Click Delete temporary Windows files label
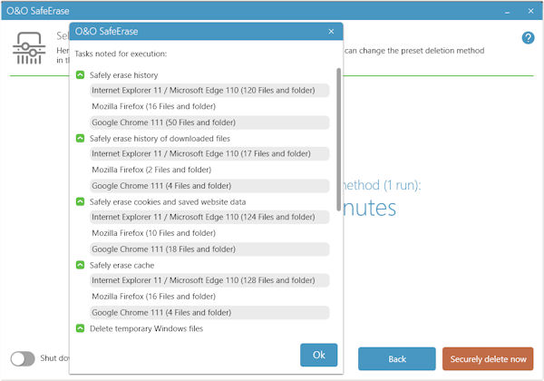 [146, 328]
